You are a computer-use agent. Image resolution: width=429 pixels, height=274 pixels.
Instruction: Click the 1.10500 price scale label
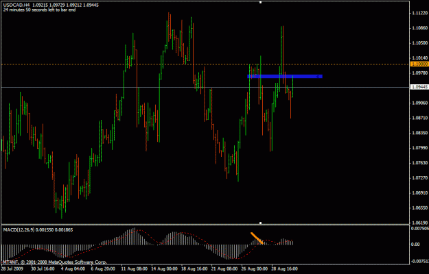(419, 43)
